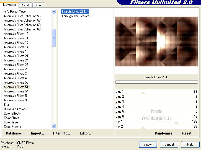201x150 pixels.
Task: Select Andrew's Filters 4 entry
Action: click(x=15, y=78)
